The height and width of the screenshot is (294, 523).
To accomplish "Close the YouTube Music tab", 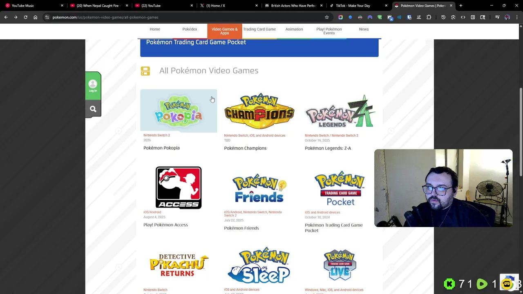I will pos(62,6).
